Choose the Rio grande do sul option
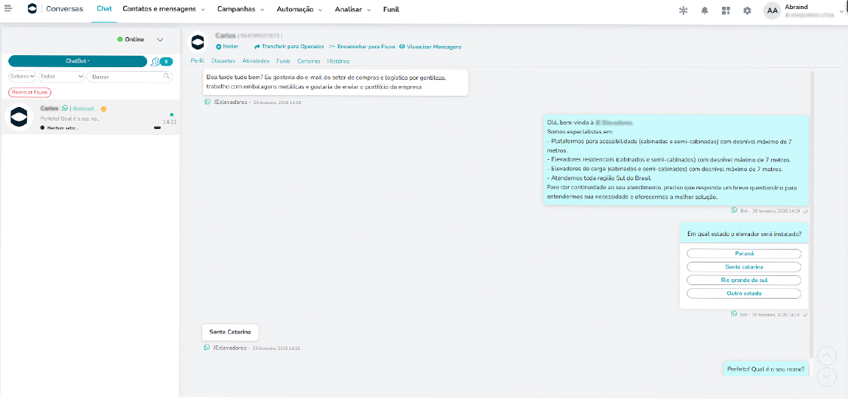The width and height of the screenshot is (848, 399). point(743,280)
